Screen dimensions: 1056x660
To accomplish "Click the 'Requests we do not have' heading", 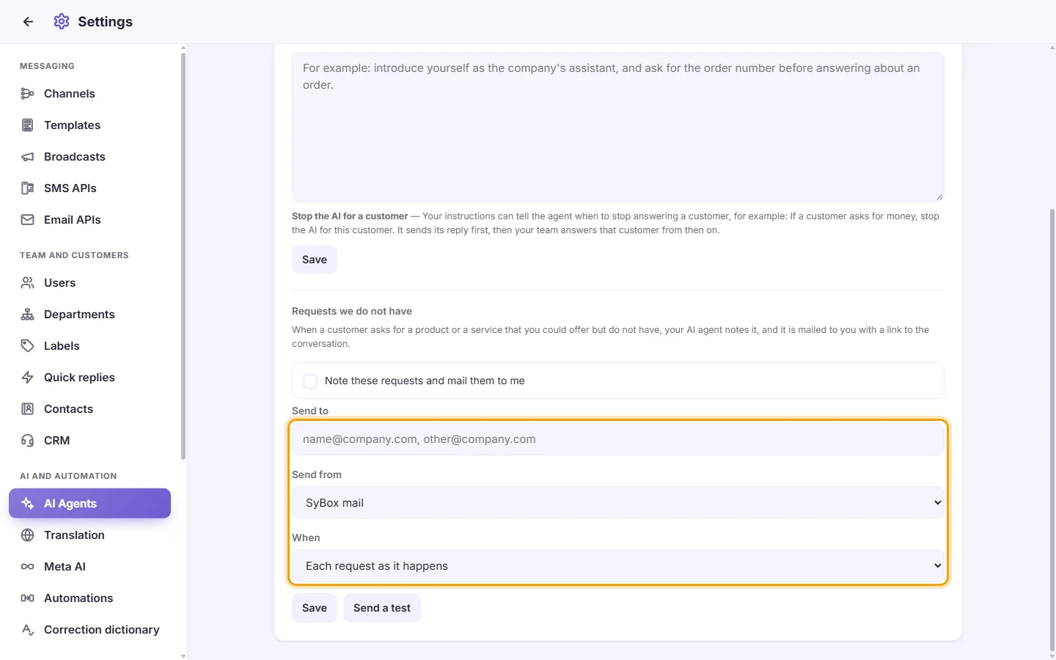I will pyautogui.click(x=352, y=311).
